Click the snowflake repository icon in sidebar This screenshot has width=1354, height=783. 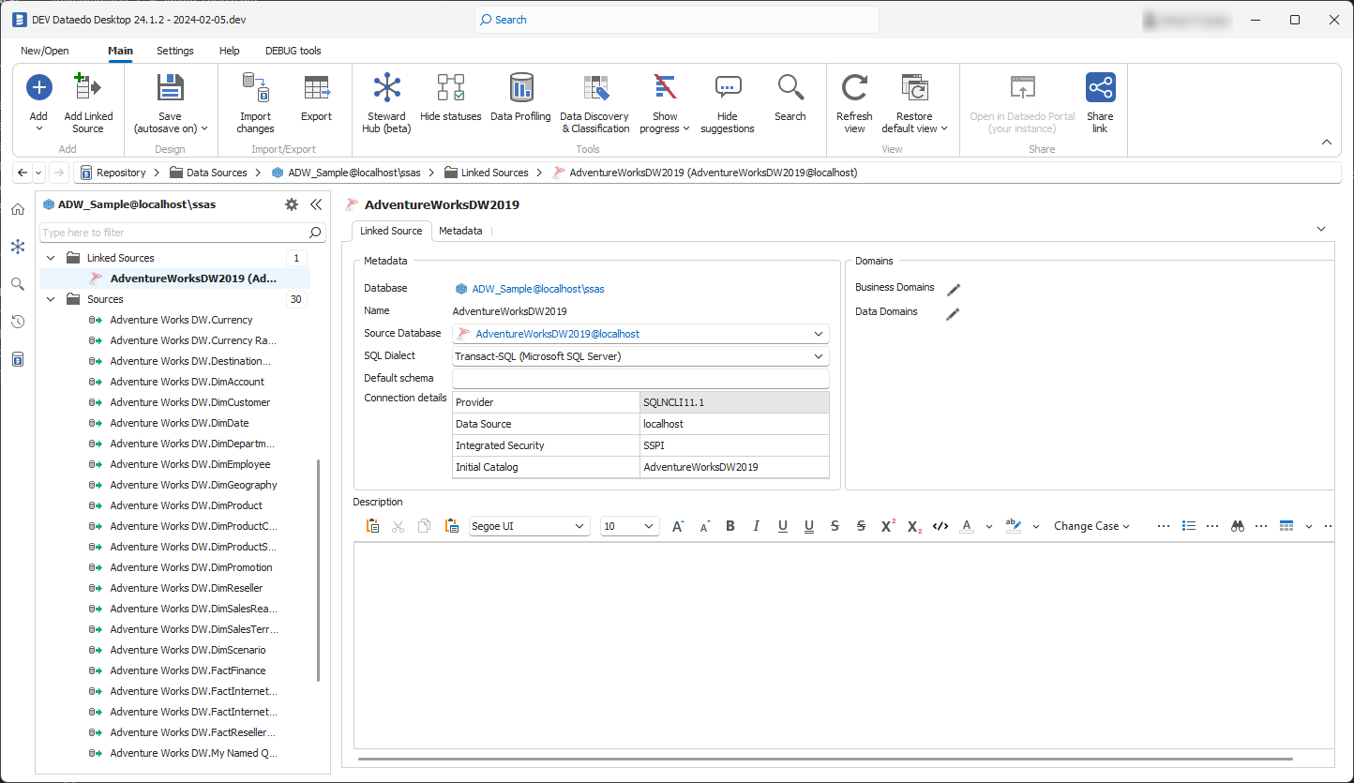coord(17,247)
